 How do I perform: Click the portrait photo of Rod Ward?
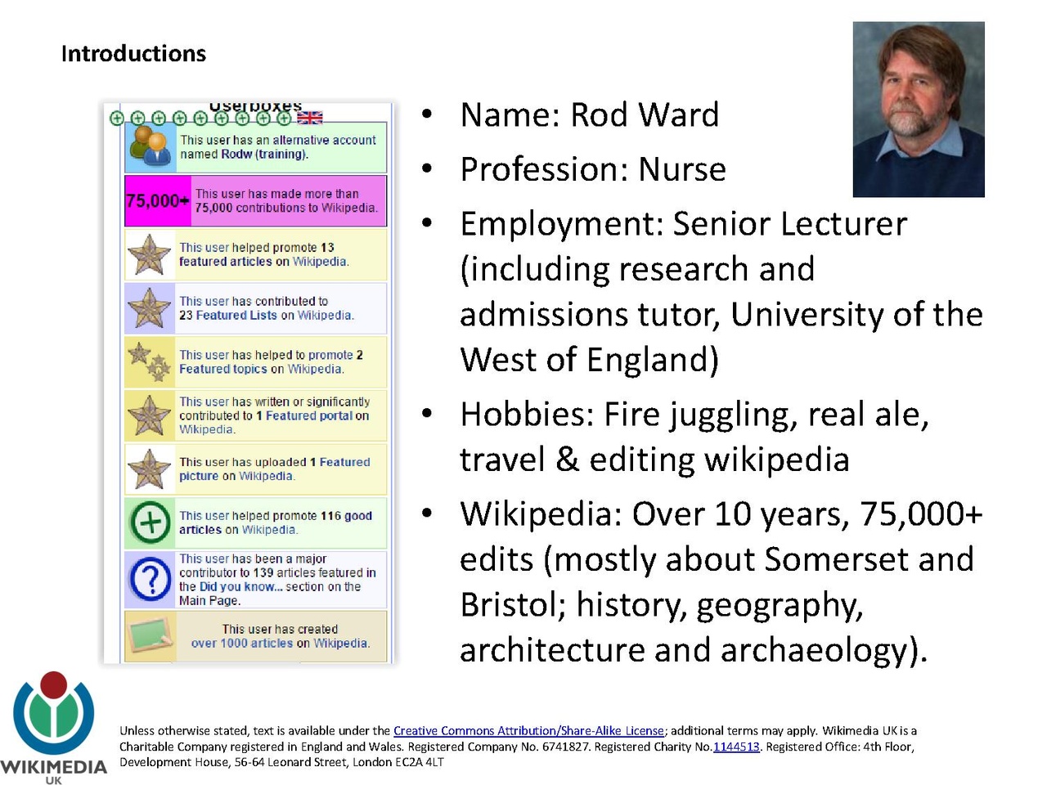[x=919, y=110]
